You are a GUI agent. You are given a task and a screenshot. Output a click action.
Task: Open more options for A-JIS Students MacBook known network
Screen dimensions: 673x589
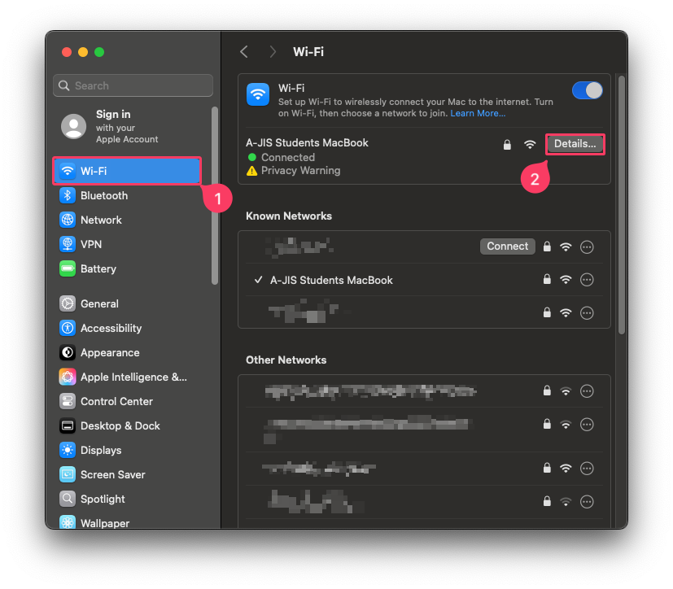click(586, 280)
